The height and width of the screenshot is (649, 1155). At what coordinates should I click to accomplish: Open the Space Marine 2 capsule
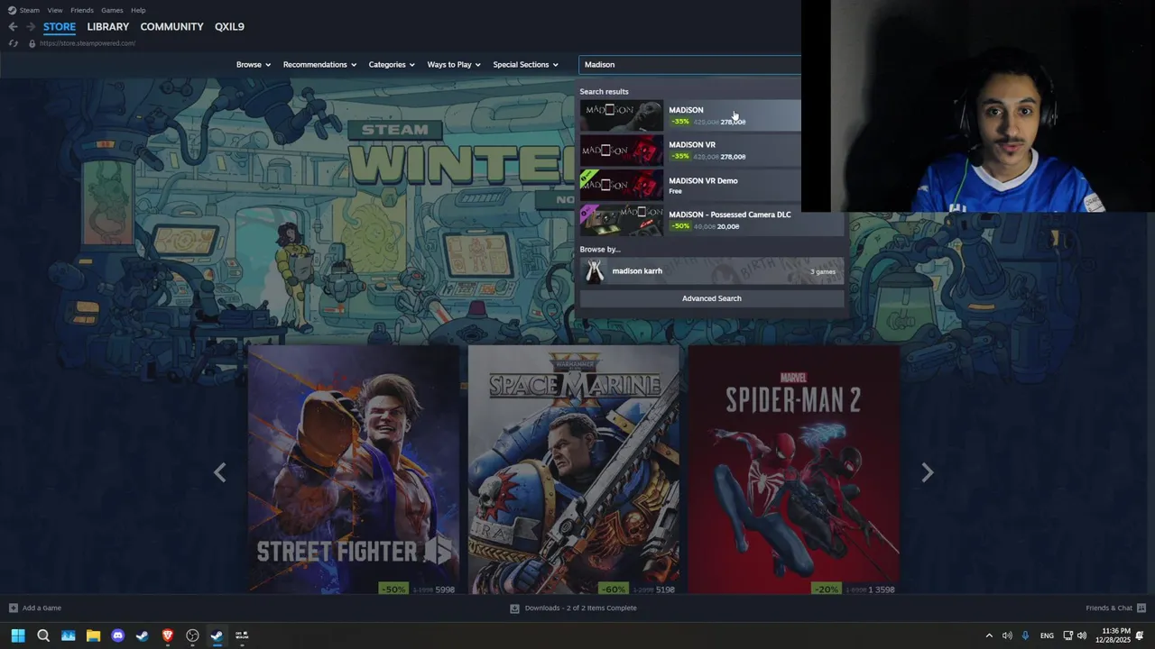point(574,470)
